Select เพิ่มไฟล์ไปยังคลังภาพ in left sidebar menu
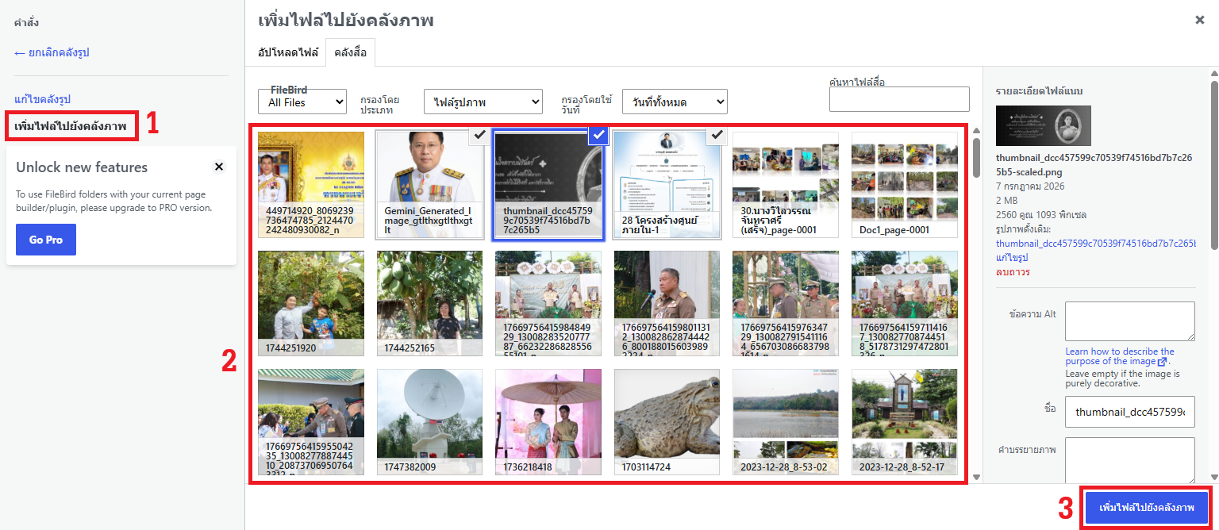Viewport: 1219px width, 530px height. [71, 125]
